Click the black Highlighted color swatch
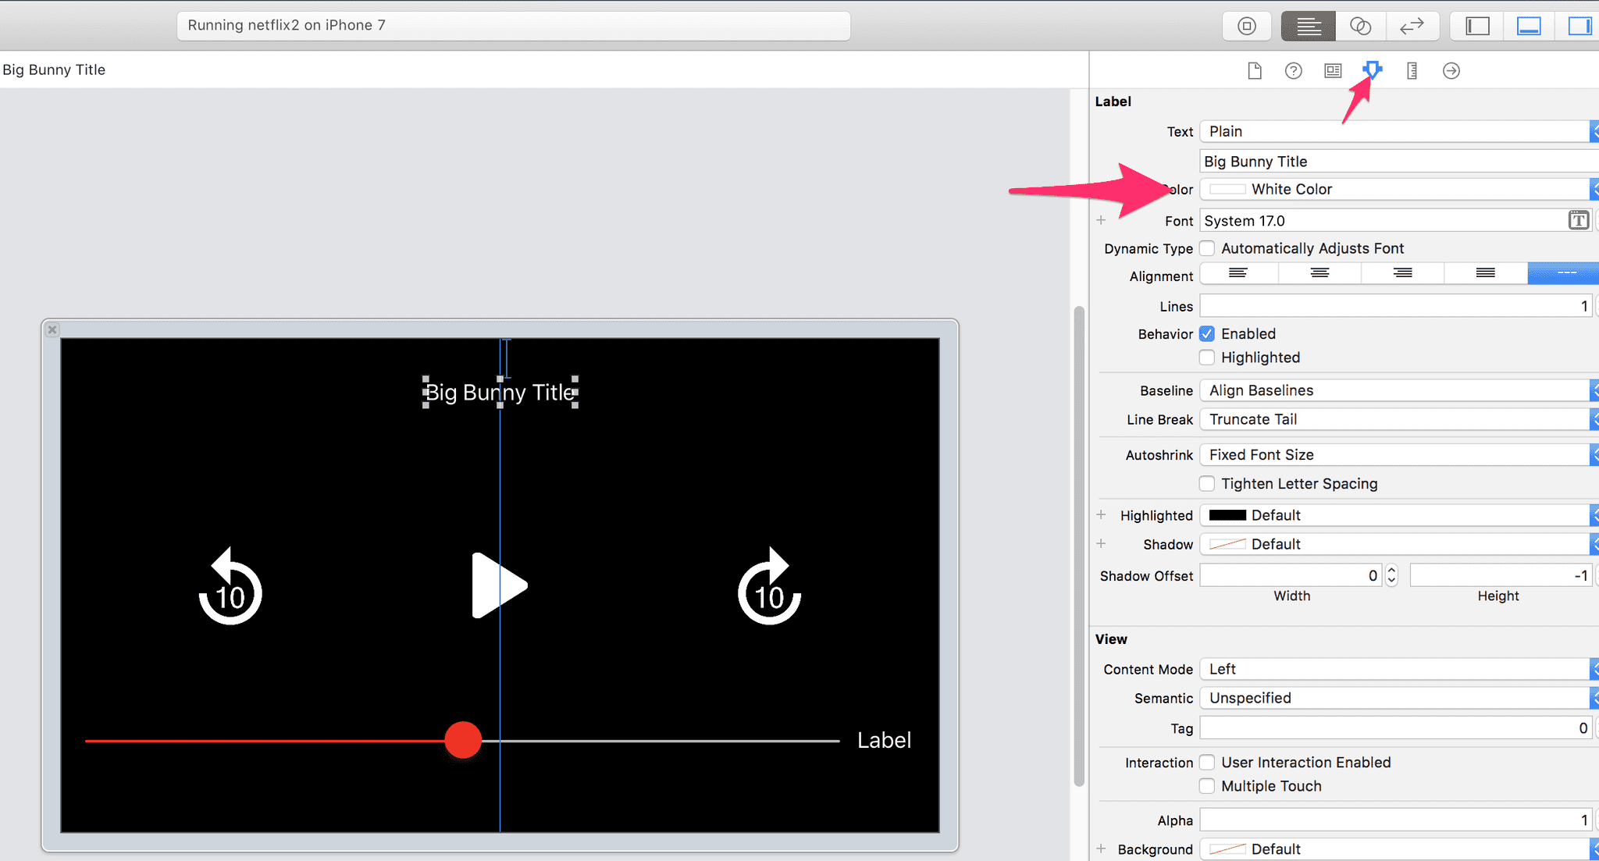This screenshot has height=861, width=1599. (x=1227, y=515)
